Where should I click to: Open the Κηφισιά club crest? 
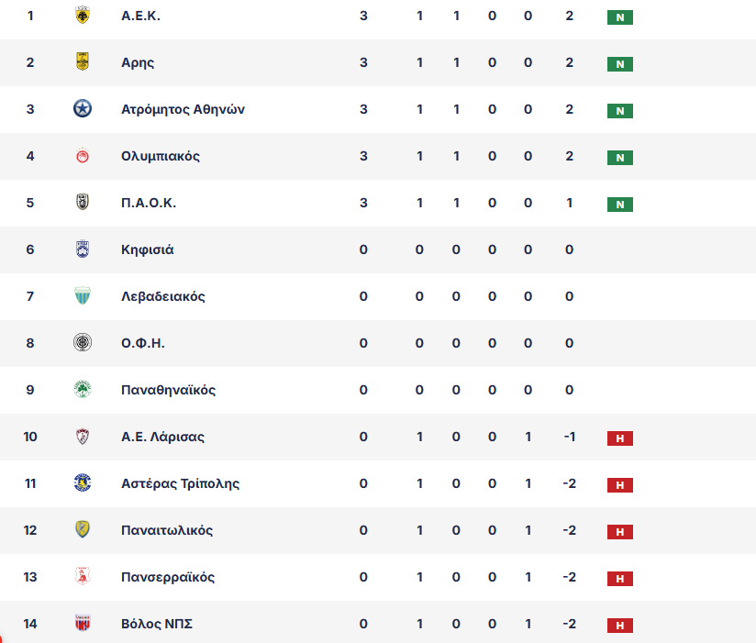point(83,249)
